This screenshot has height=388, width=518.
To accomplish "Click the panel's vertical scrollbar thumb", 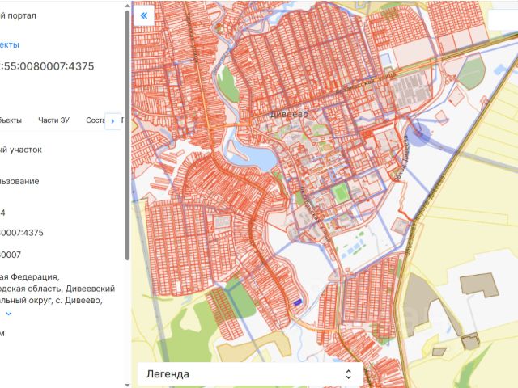I will (127, 135).
